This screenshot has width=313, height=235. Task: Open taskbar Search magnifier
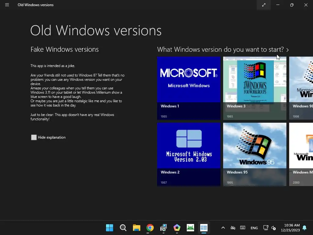tap(123, 228)
